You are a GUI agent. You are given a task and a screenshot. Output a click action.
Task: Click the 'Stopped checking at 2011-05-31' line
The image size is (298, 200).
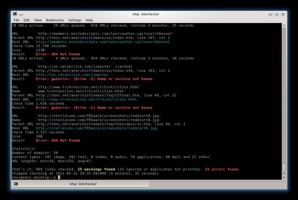(x=85, y=173)
